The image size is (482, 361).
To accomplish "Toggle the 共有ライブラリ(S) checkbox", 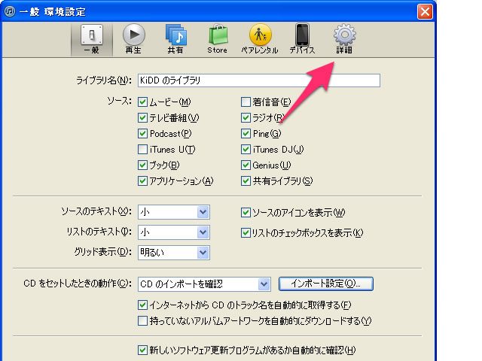I will pos(246,181).
